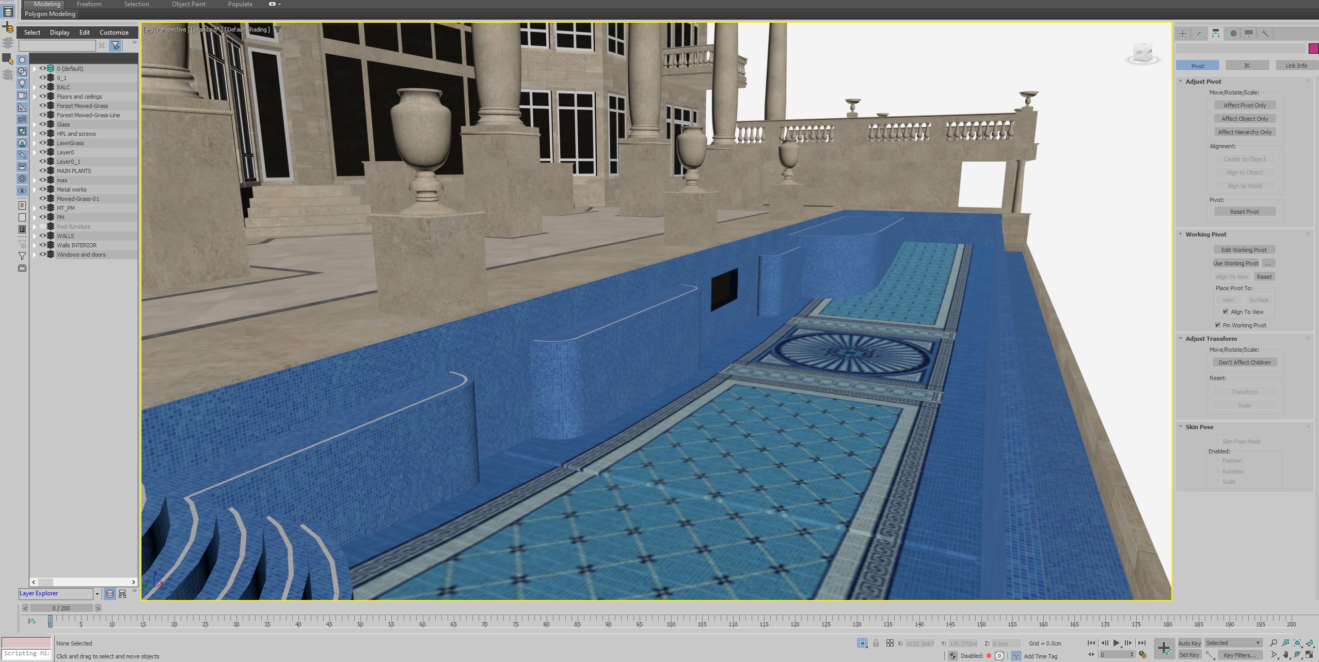
Task: Click Reset Pivot button
Action: tap(1245, 212)
